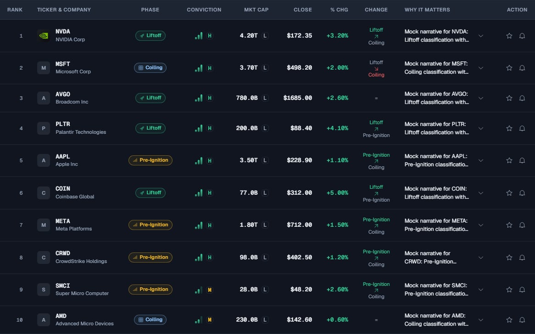The width and height of the screenshot is (535, 334).
Task: Click the $1685.00 close price
Action: [x=297, y=98]
